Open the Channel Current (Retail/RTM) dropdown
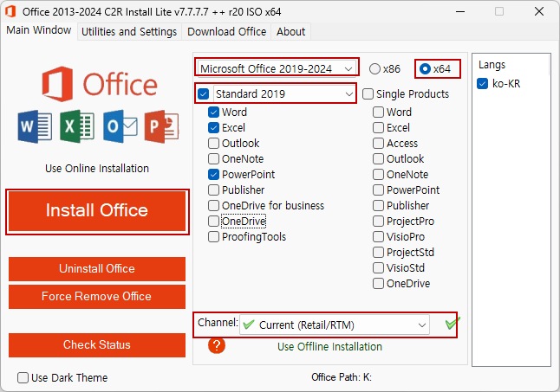 coord(335,325)
